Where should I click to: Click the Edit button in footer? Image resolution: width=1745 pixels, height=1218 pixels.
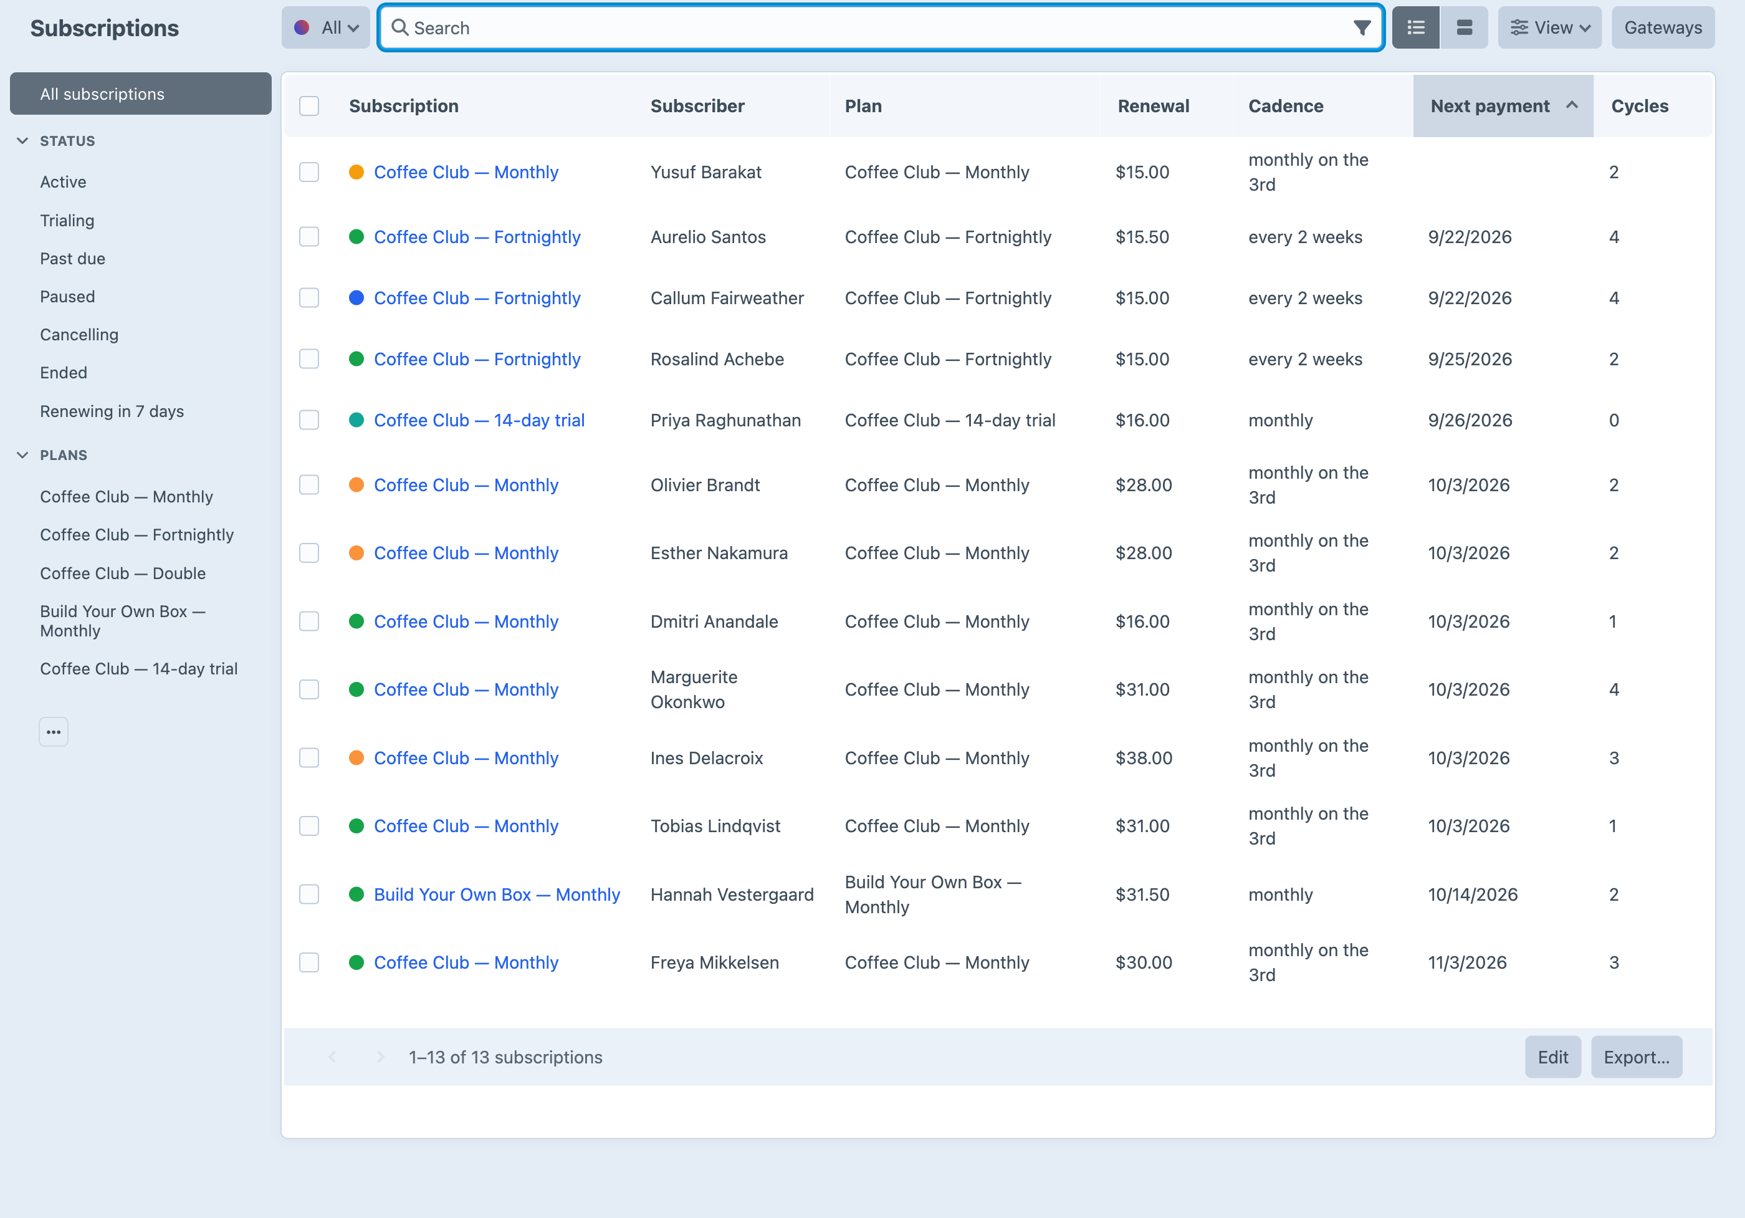[x=1552, y=1057]
